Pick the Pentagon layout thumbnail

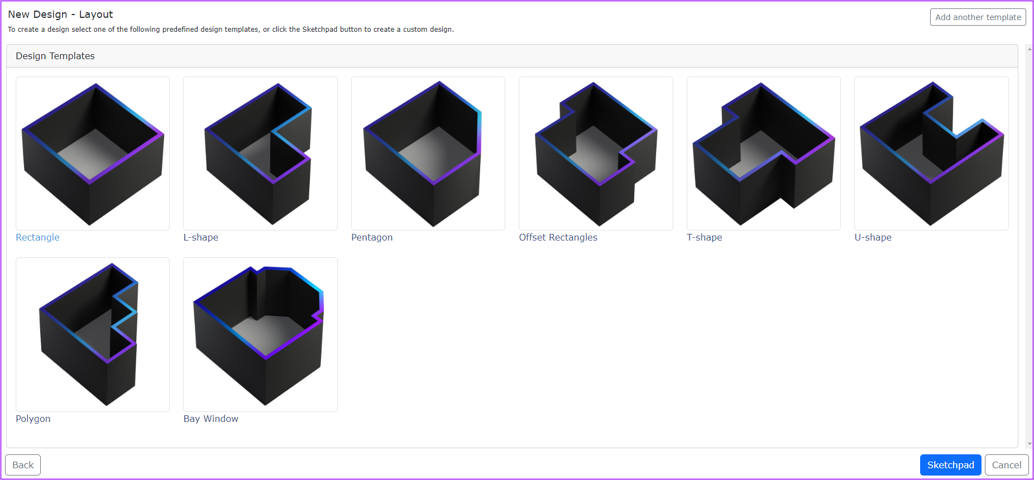pos(428,153)
